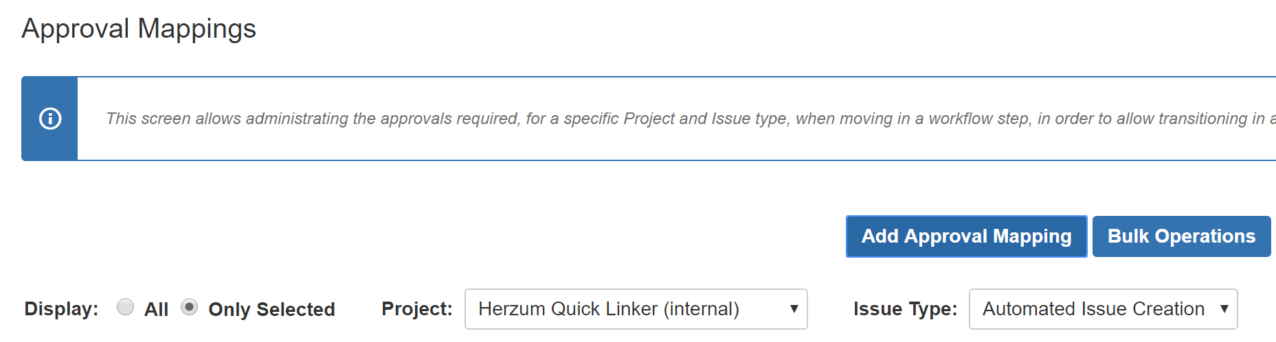The image size is (1276, 342).
Task: Click the Issue Type dropdown arrow
Action: [1224, 309]
